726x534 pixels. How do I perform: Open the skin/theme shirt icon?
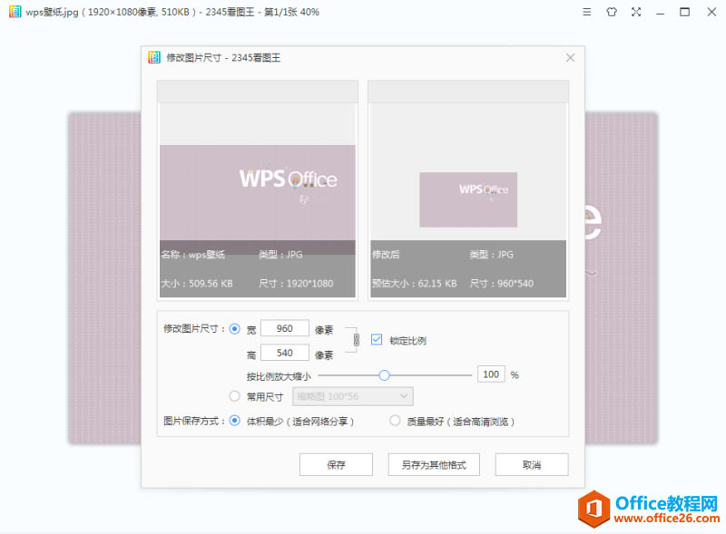point(612,12)
